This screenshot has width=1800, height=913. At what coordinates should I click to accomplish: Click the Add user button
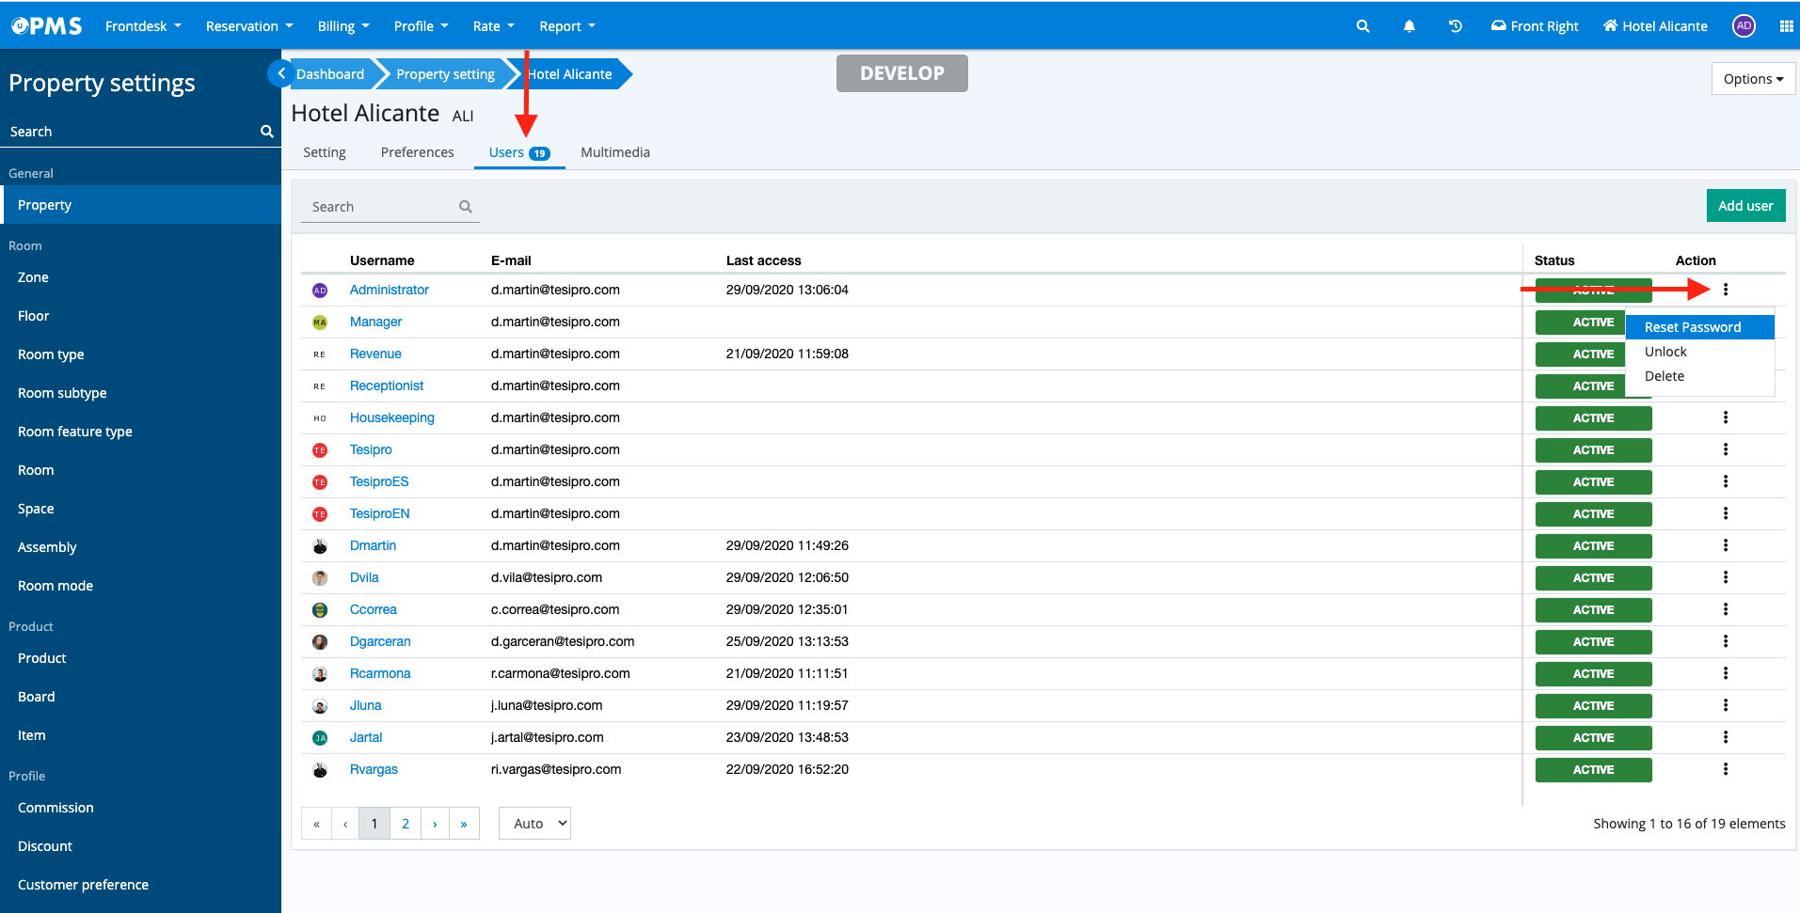pos(1744,206)
